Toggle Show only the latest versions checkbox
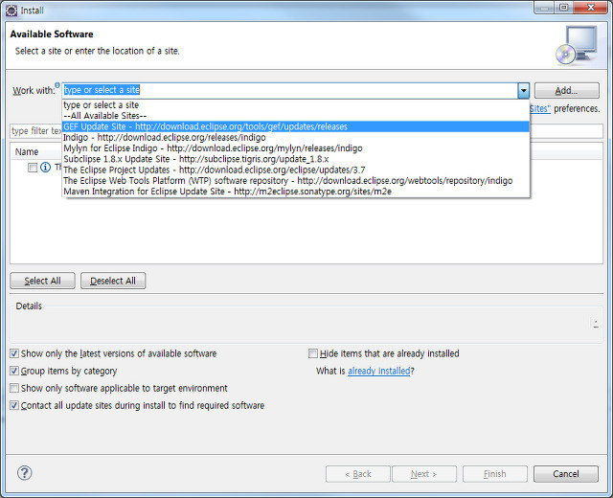 coord(14,353)
